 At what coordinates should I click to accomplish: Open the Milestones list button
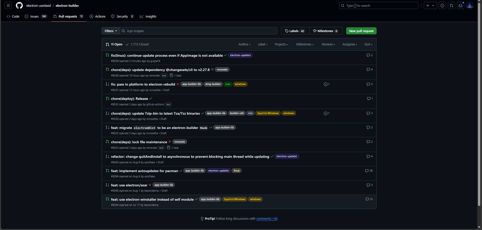click(x=326, y=31)
